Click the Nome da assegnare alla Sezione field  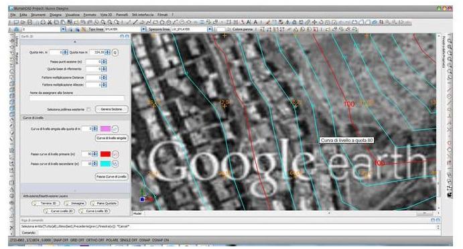(77, 98)
